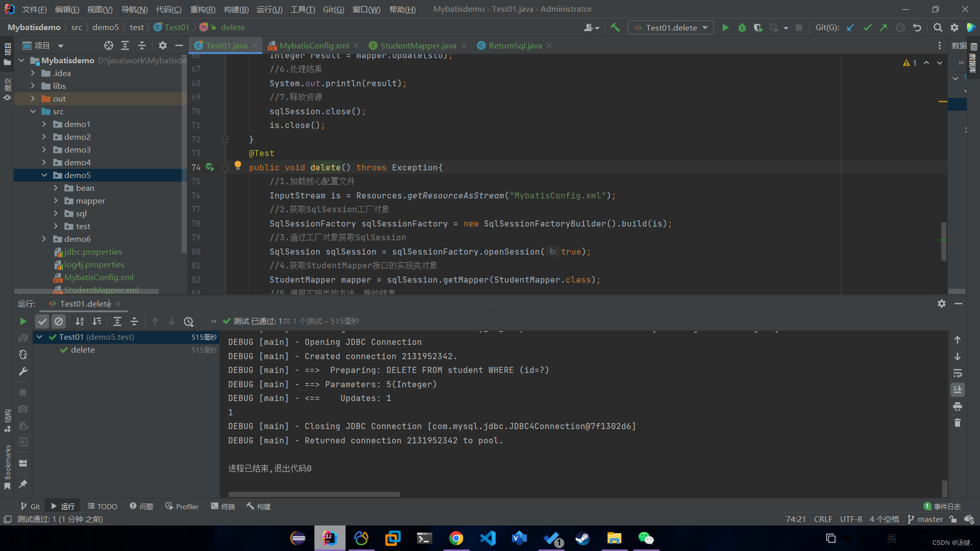
Task: Expand the demo6 package
Action: [44, 239]
